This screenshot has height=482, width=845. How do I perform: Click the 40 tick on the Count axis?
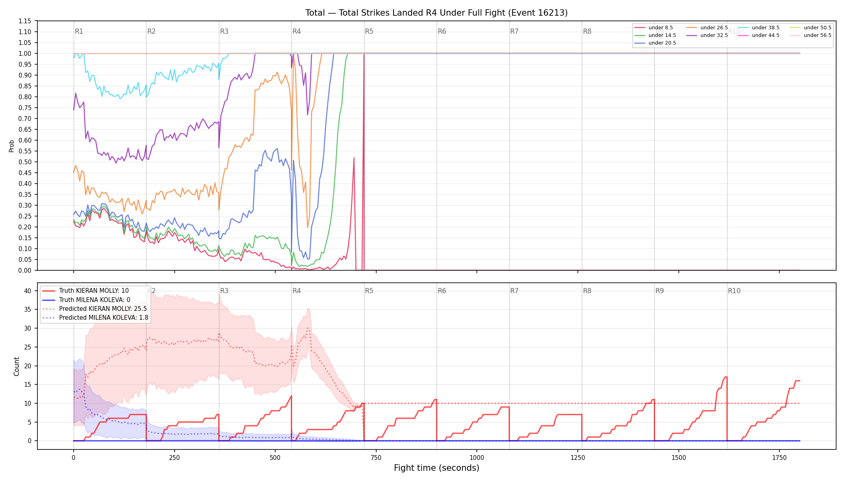click(28, 291)
